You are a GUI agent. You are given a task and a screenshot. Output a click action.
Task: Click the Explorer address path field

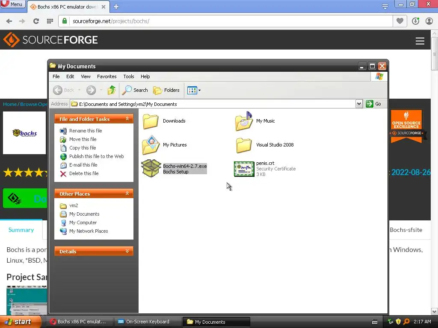pos(213,104)
